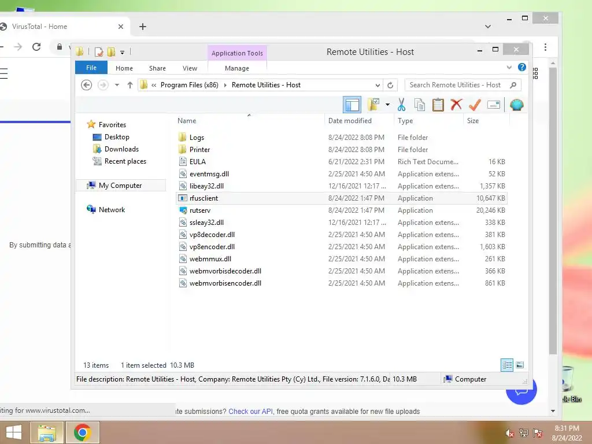Open Explorer Help question mark icon
592x444 pixels.
(522, 67)
